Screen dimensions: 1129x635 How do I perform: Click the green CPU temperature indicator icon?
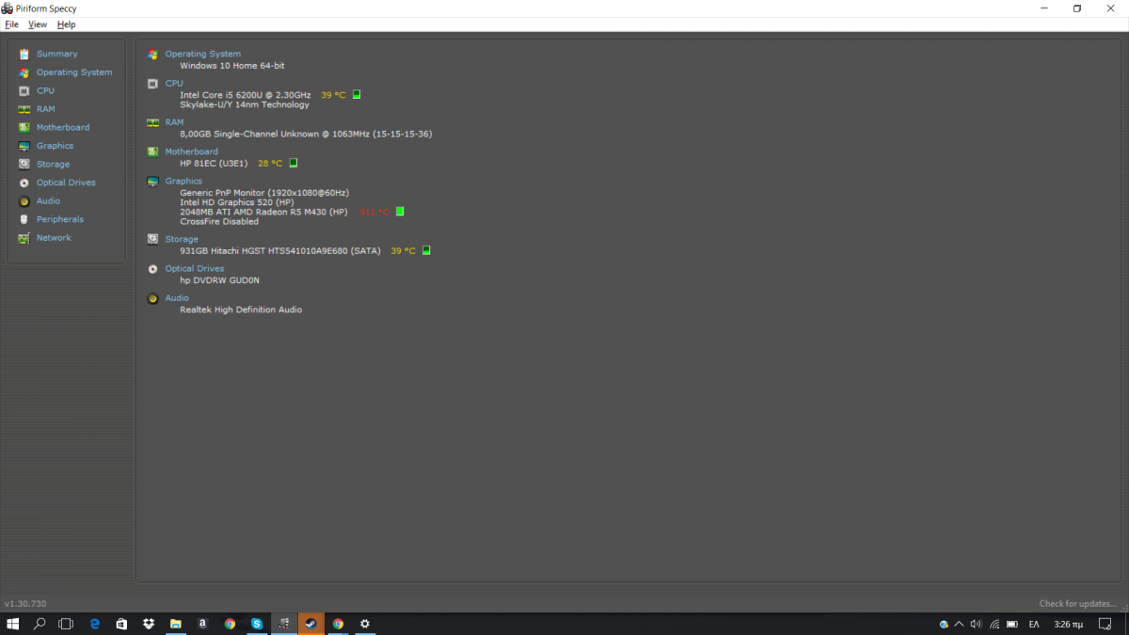[357, 94]
